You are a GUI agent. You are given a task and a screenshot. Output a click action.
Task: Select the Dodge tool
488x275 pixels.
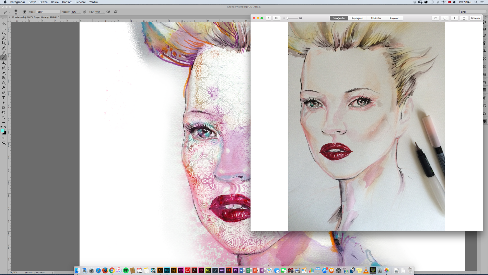[3, 88]
